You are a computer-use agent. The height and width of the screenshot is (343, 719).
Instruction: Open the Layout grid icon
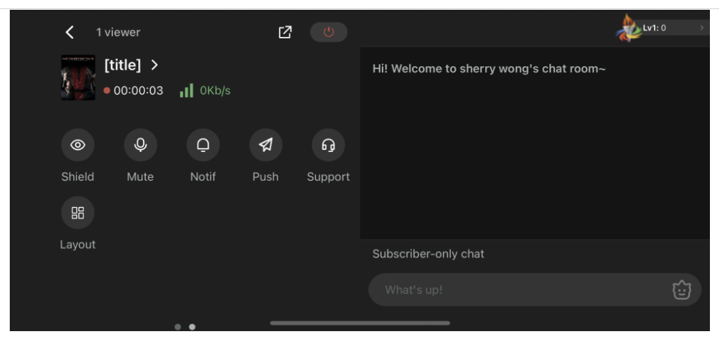tap(78, 213)
